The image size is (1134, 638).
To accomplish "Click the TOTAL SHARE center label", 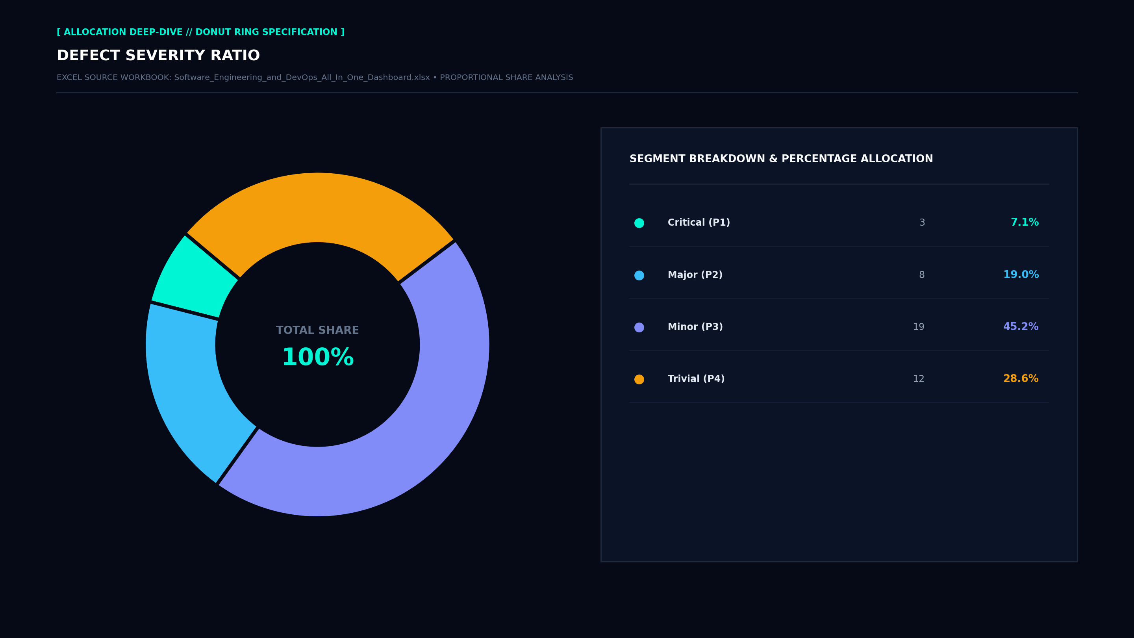I will [x=317, y=330].
